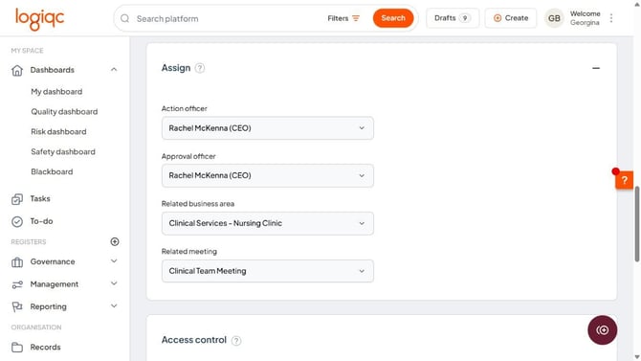Click the Tasks icon in sidebar

click(17, 199)
